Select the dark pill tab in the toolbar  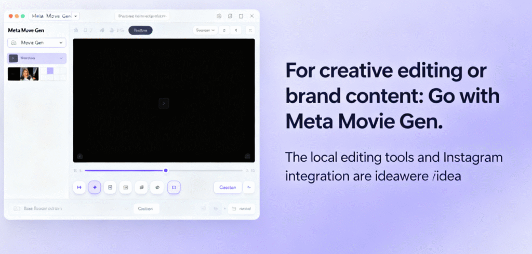tap(140, 30)
